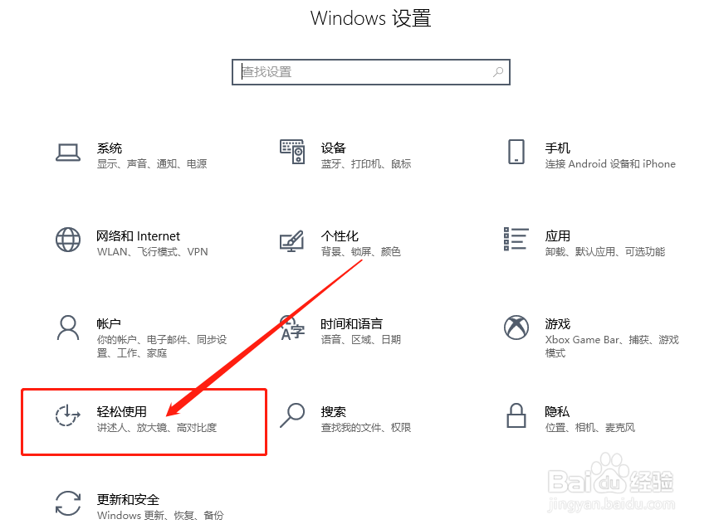The image size is (714, 529).
Task: Open the 设备 keyboard and speaker icon
Action: (292, 152)
